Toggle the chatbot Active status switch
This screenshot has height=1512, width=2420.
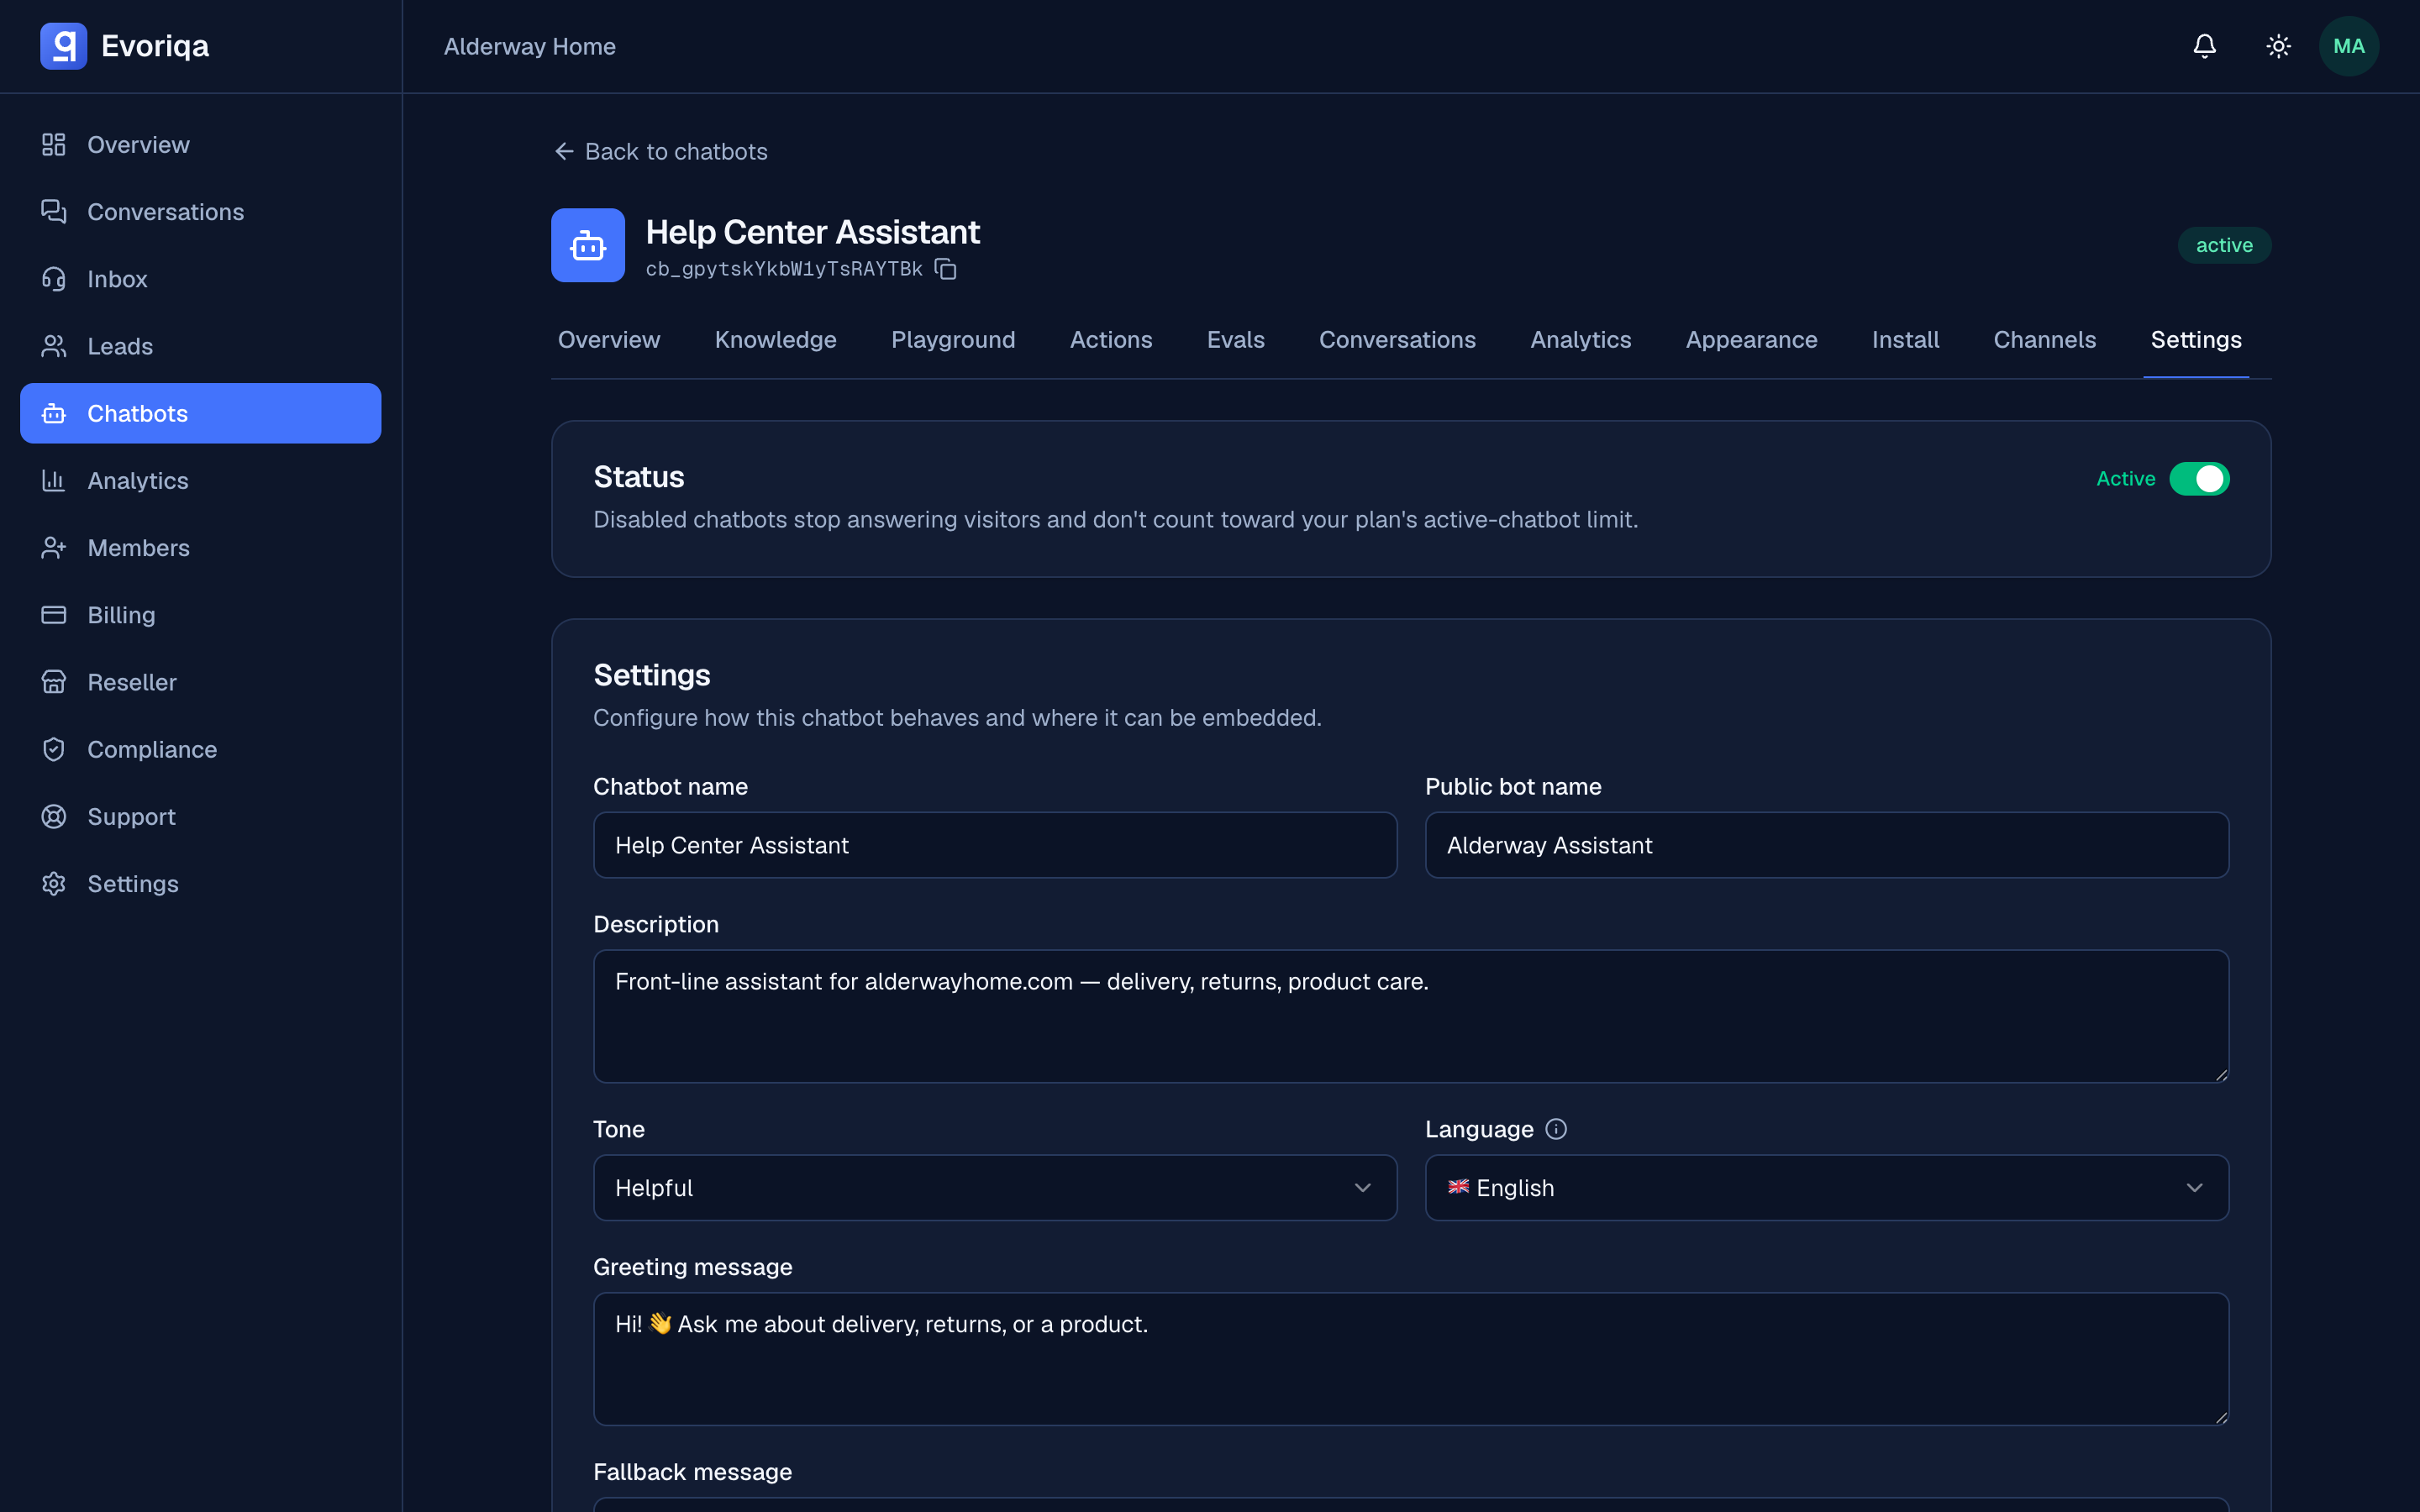2199,479
